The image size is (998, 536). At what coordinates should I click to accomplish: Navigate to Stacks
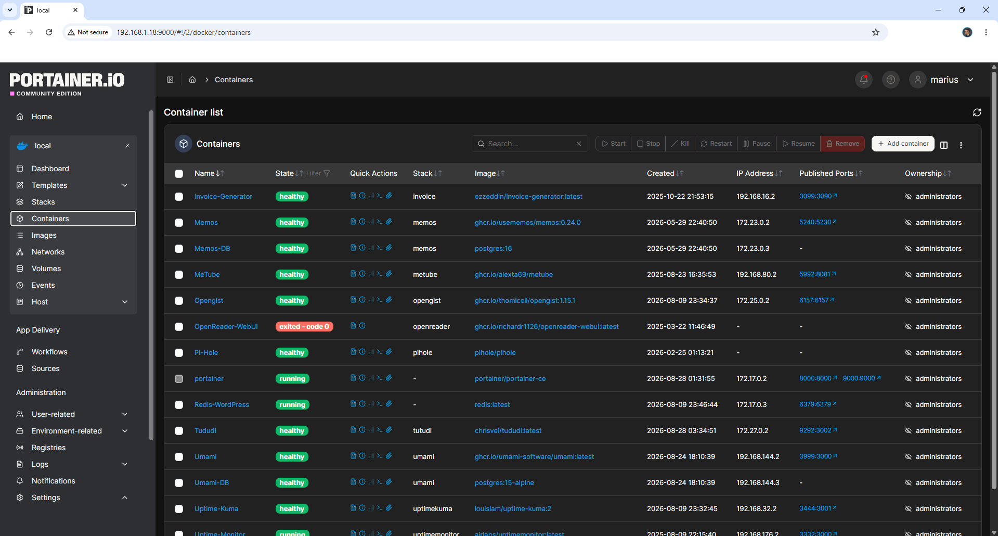pos(43,202)
